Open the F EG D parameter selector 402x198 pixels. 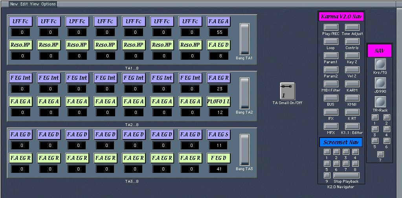[218, 158]
